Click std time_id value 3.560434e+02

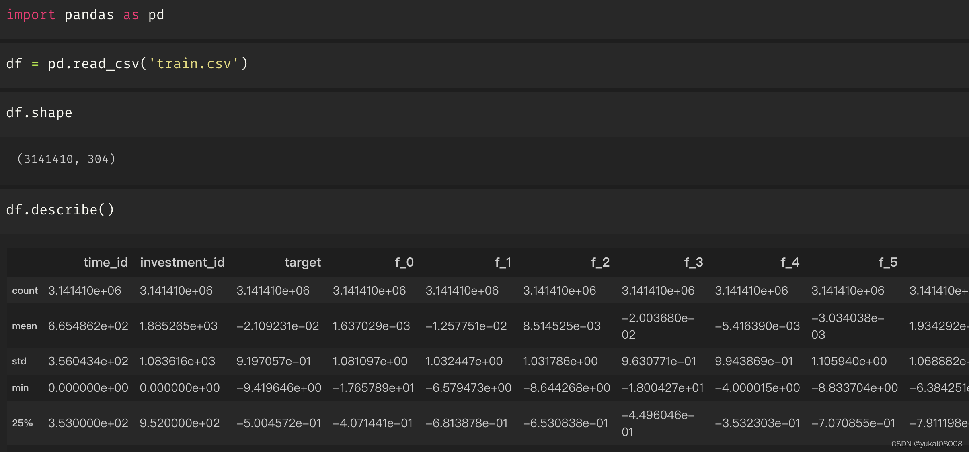click(x=88, y=361)
